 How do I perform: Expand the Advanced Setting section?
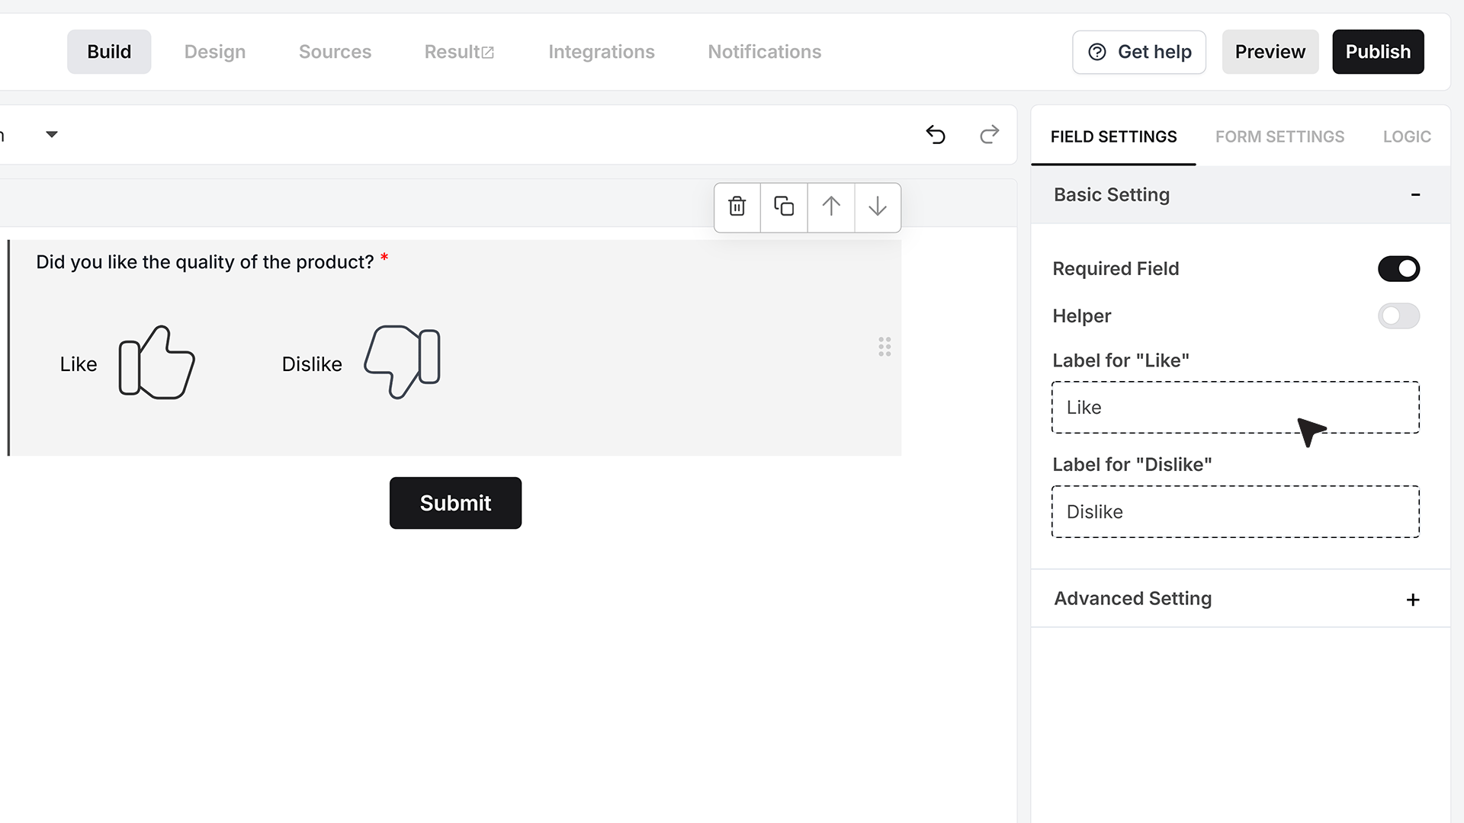click(1413, 600)
